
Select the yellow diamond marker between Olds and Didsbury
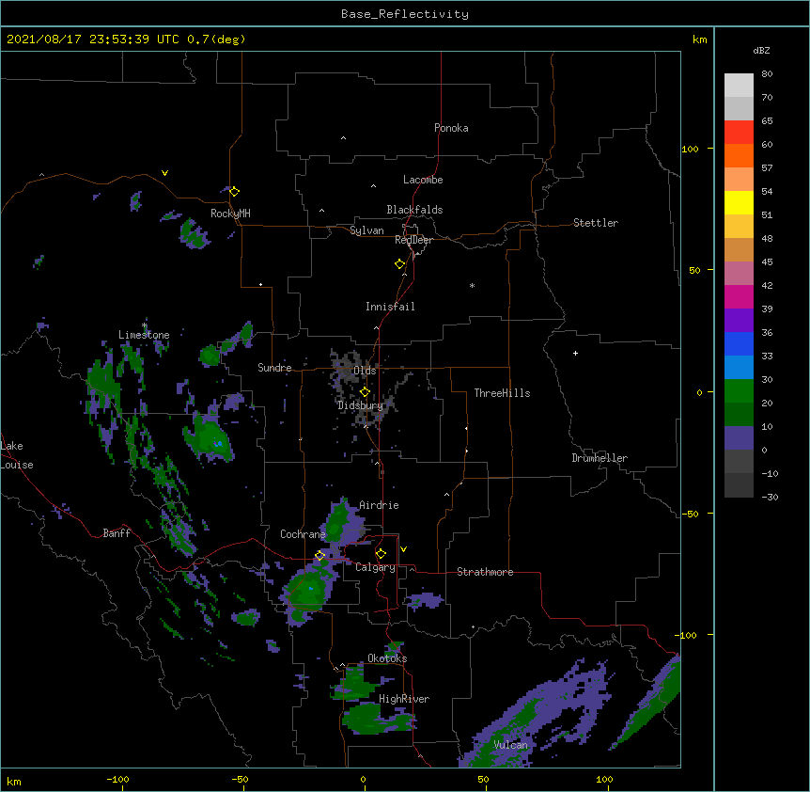pyautogui.click(x=365, y=392)
